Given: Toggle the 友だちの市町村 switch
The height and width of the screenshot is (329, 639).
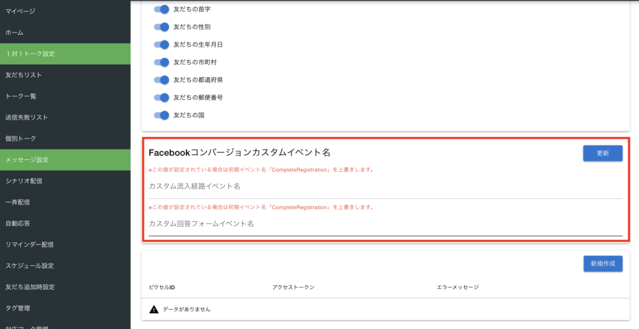Looking at the screenshot, I should coord(162,62).
